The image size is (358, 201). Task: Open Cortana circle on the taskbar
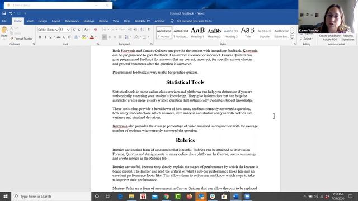(x=97, y=196)
